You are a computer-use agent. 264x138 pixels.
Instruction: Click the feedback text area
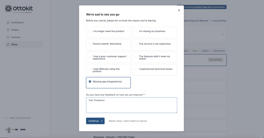pyautogui.click(x=131, y=105)
